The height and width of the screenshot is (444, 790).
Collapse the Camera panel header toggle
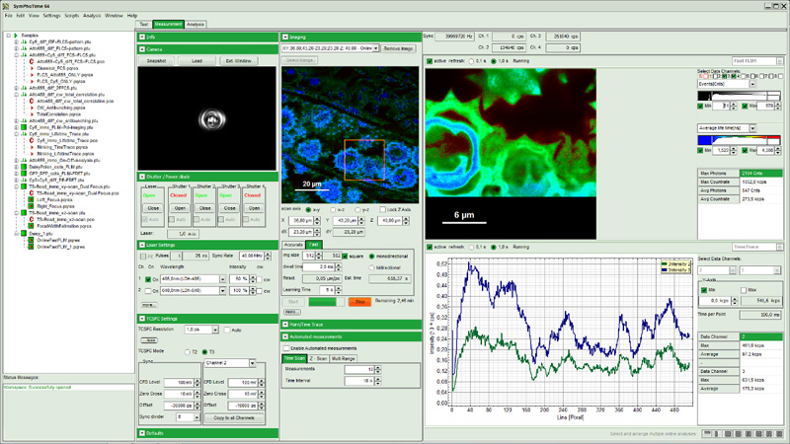142,49
